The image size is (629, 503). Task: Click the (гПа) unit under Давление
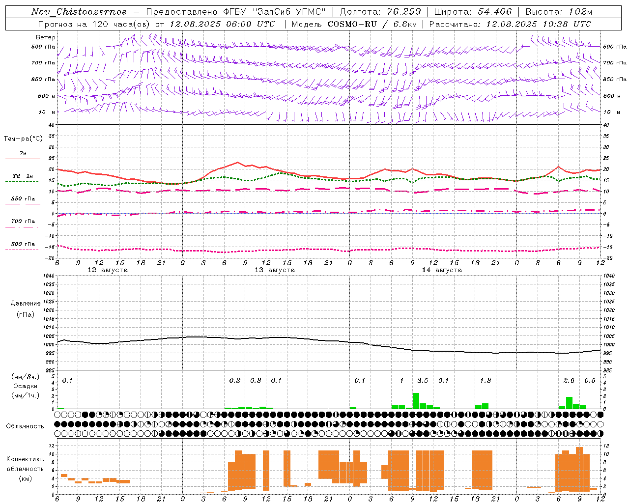(26, 314)
